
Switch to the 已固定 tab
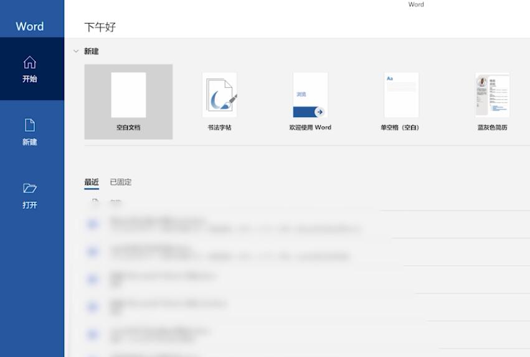(121, 182)
